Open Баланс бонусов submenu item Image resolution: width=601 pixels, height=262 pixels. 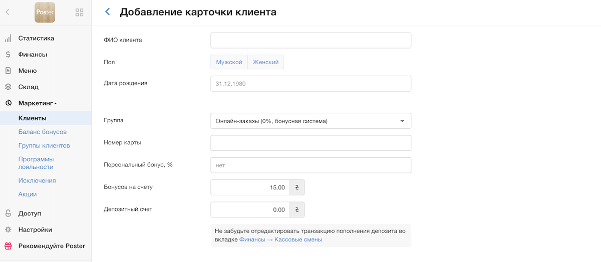point(43,132)
